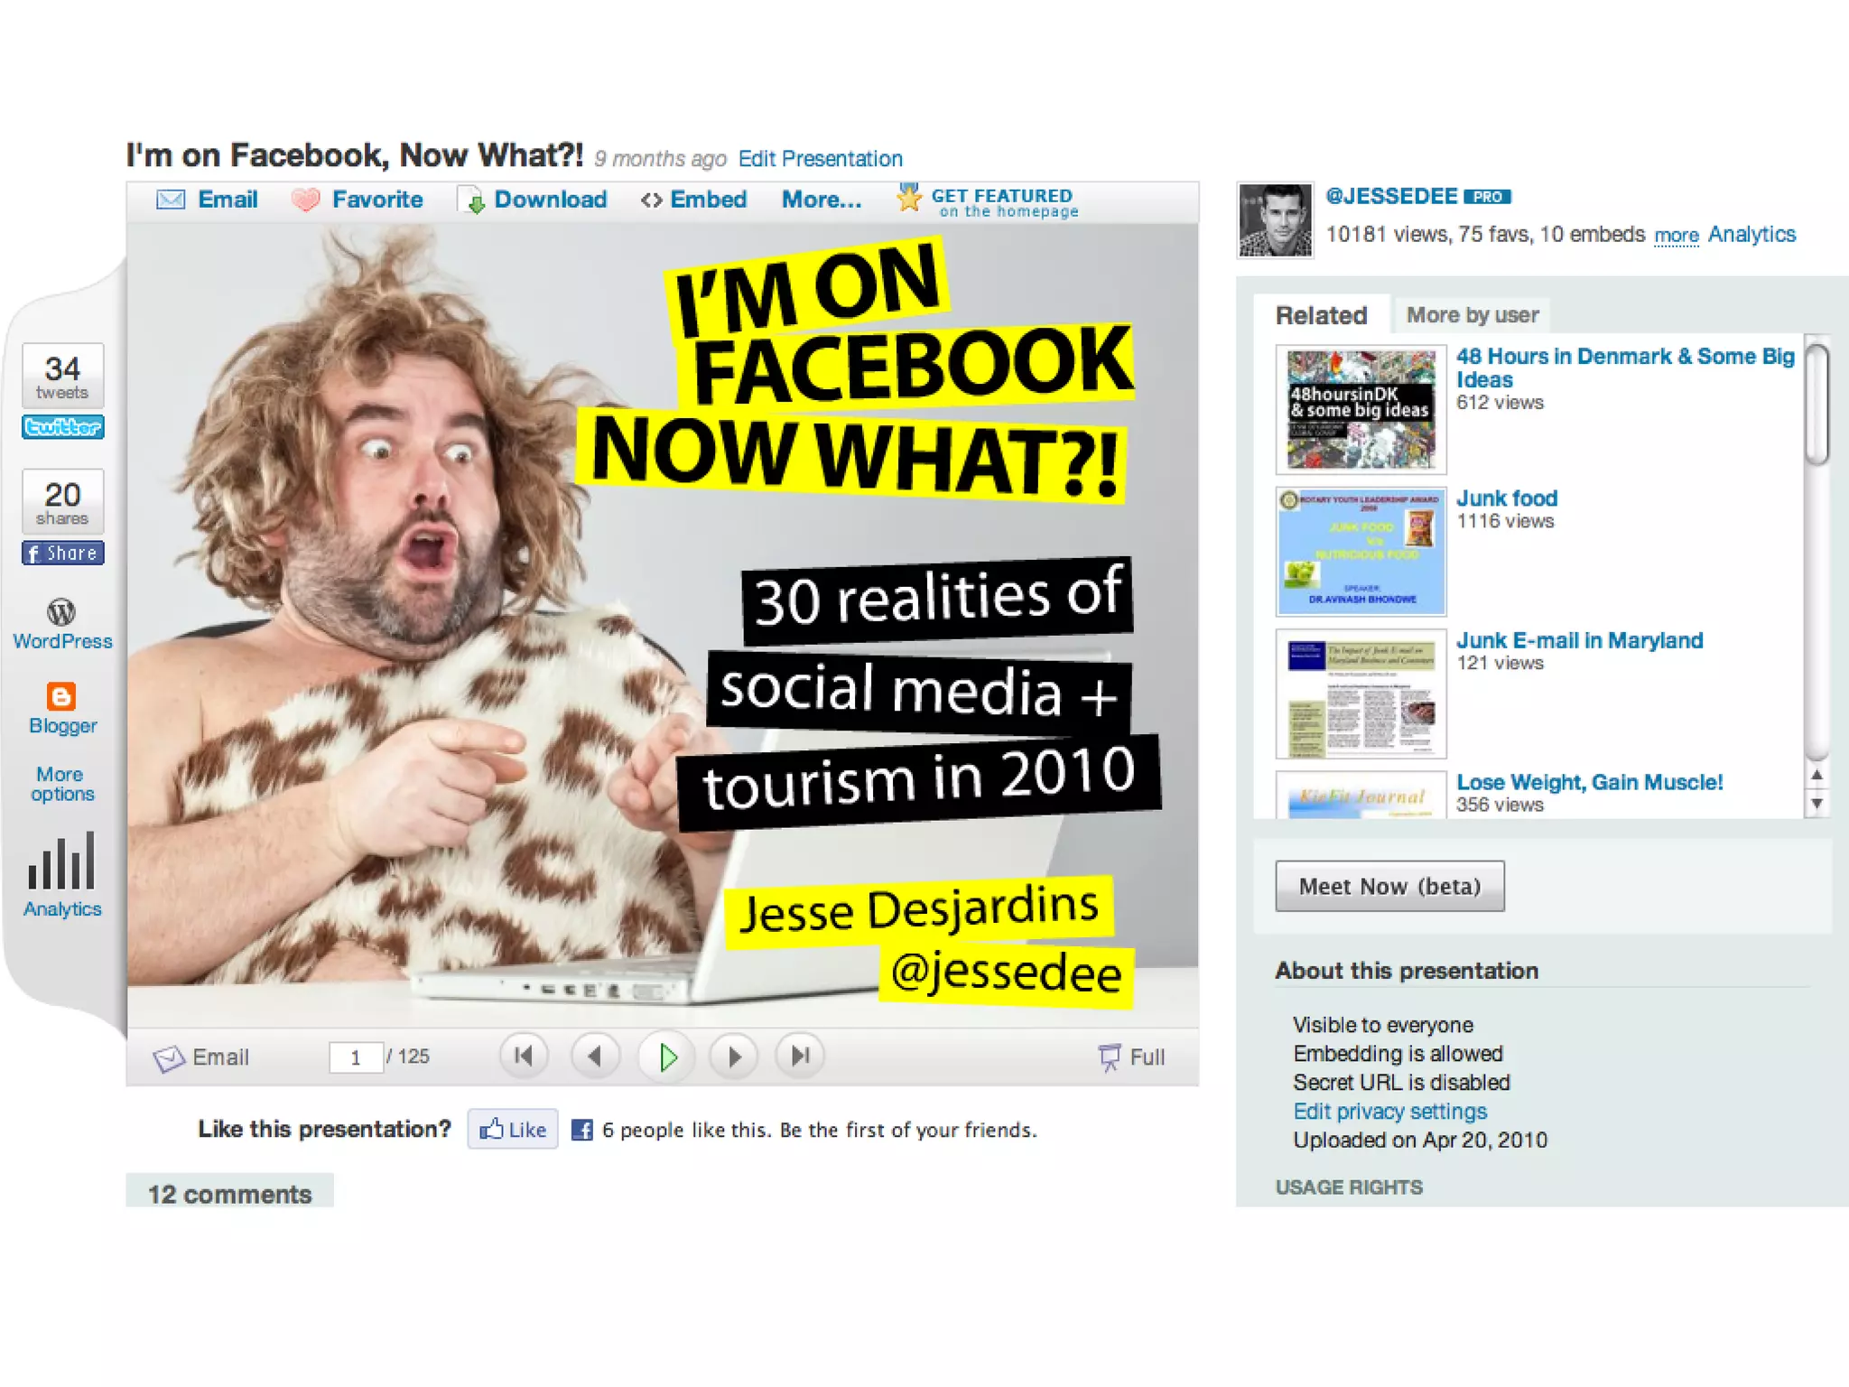Viewport: 1849px width, 1387px height.
Task: Skip to the last slide
Action: [800, 1056]
